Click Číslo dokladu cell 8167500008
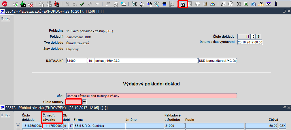The height and width of the screenshot is (130, 291). pos(32,126)
